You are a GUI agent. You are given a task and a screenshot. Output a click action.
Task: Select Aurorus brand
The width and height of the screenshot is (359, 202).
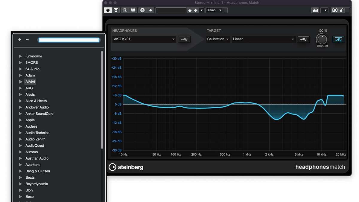click(31, 152)
